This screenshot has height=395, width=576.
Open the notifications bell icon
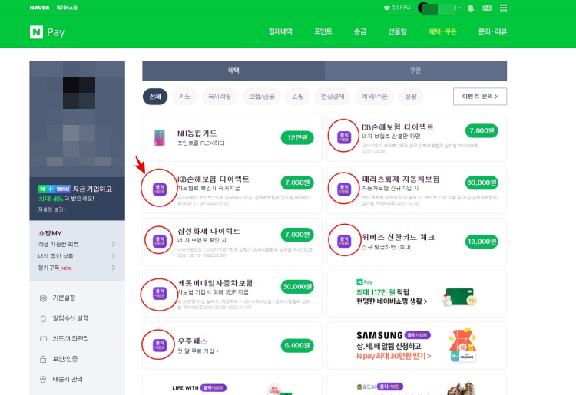(x=470, y=8)
